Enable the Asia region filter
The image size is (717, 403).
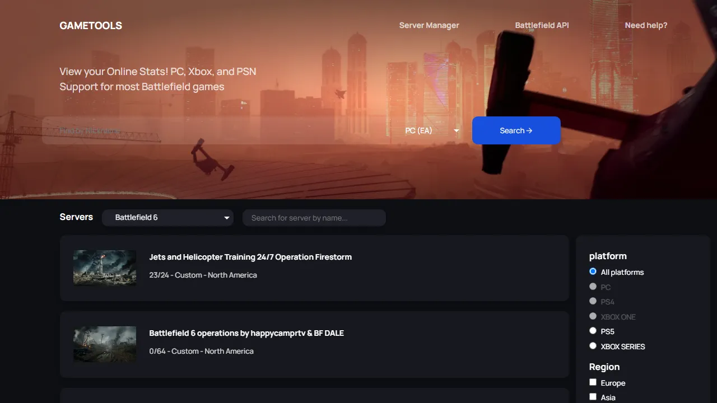click(x=593, y=397)
